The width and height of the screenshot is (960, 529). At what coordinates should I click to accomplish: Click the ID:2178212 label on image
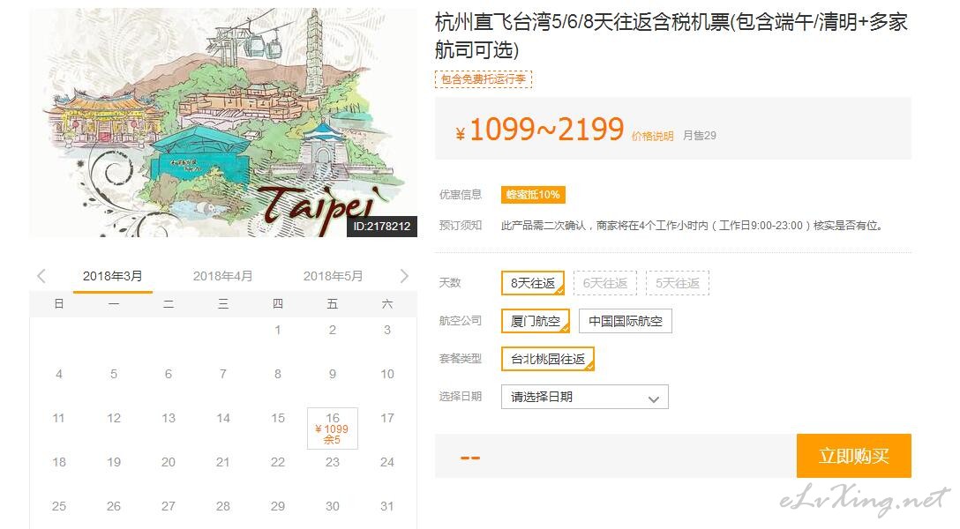382,227
